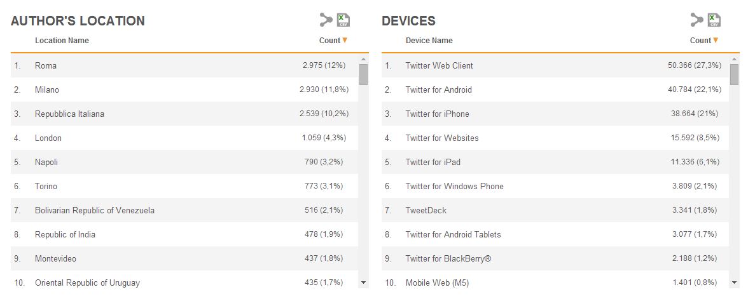Click share icon in Author's Location panel

326,20
